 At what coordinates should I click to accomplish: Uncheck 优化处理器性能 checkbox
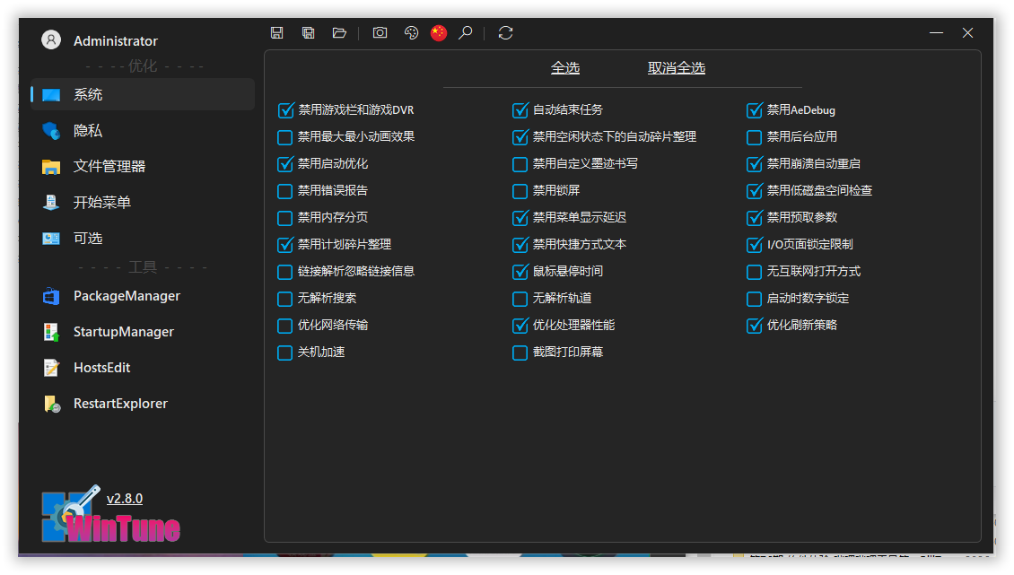(520, 326)
